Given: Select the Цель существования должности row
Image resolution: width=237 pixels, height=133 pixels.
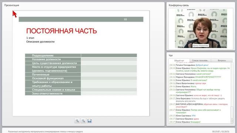Looking at the screenshot, I should tap(81, 63).
